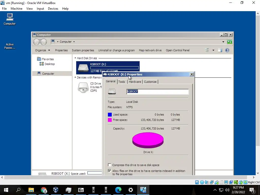This screenshot has height=195, width=260.
Task: Switch to the Tools tab
Action: click(x=122, y=82)
